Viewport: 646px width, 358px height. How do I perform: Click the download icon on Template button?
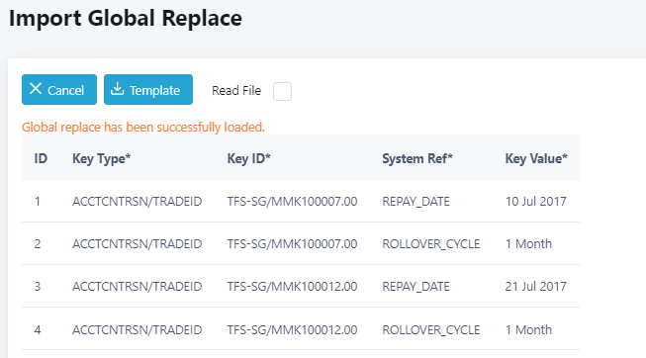pos(118,89)
